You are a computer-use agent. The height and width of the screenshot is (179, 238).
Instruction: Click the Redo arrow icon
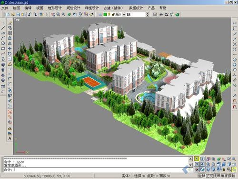(x=35, y=15)
